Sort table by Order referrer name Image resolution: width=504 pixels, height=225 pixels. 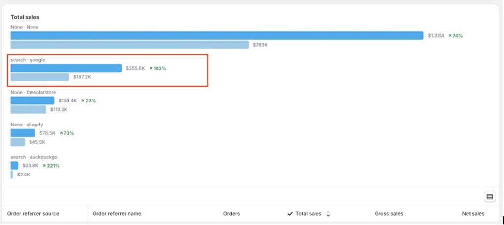117,214
